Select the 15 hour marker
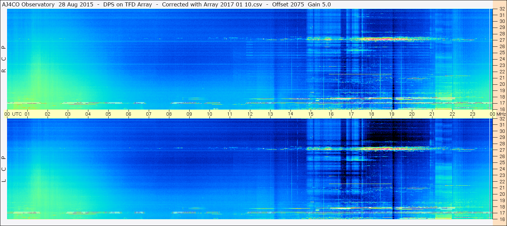Viewport: 507px width, 226px height. pos(311,114)
